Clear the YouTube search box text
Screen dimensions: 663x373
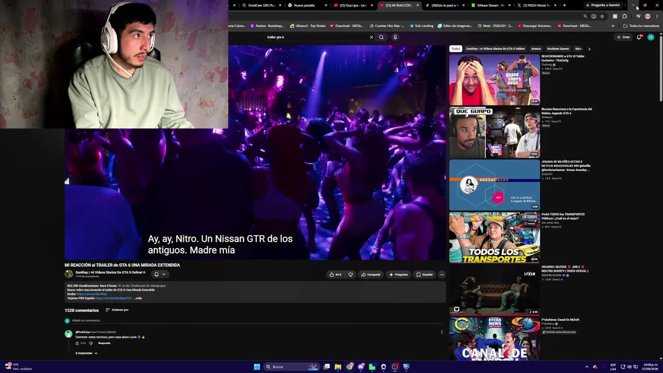371,37
